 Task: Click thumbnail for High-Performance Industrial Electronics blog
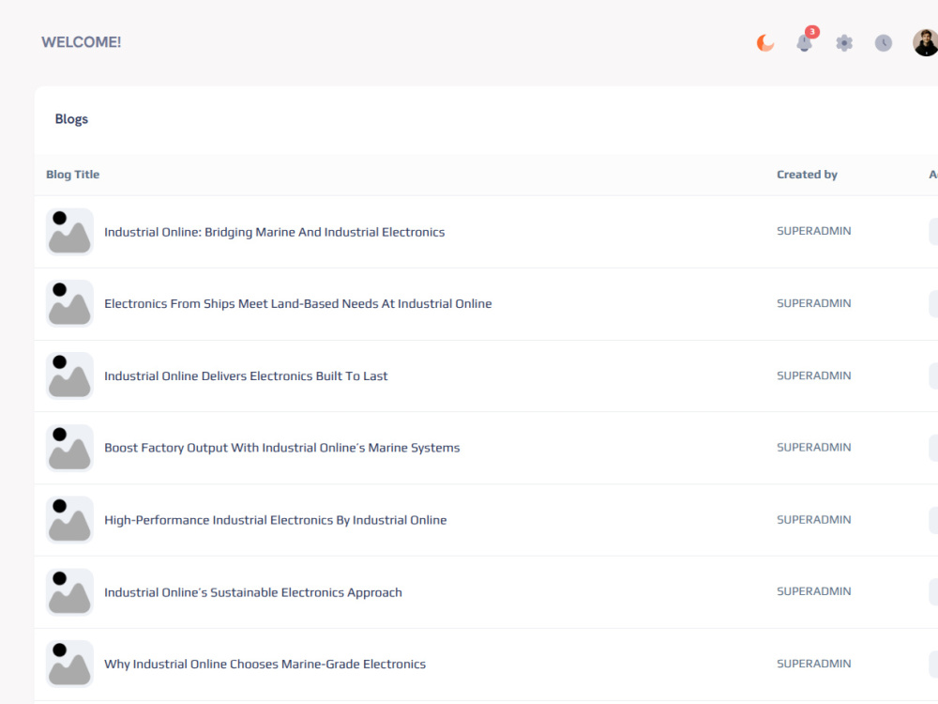(x=69, y=520)
